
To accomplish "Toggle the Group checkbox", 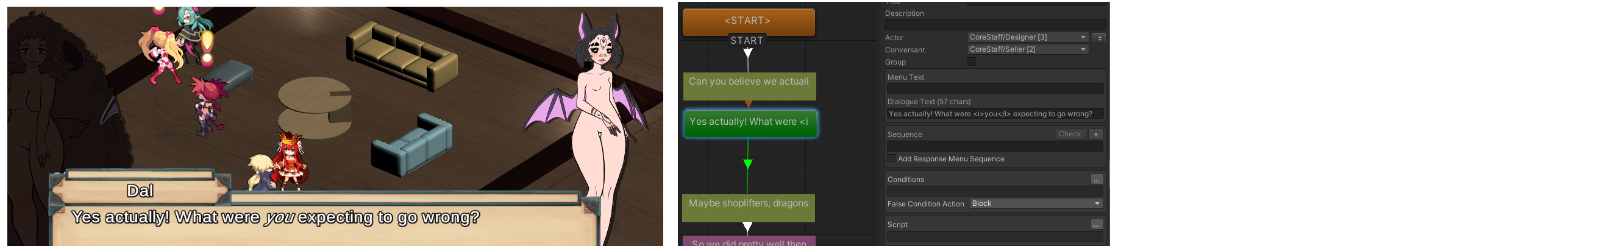I will tap(972, 61).
